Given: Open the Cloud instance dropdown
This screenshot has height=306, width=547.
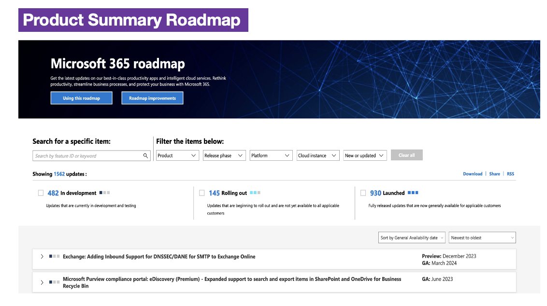Looking at the screenshot, I should (x=317, y=155).
